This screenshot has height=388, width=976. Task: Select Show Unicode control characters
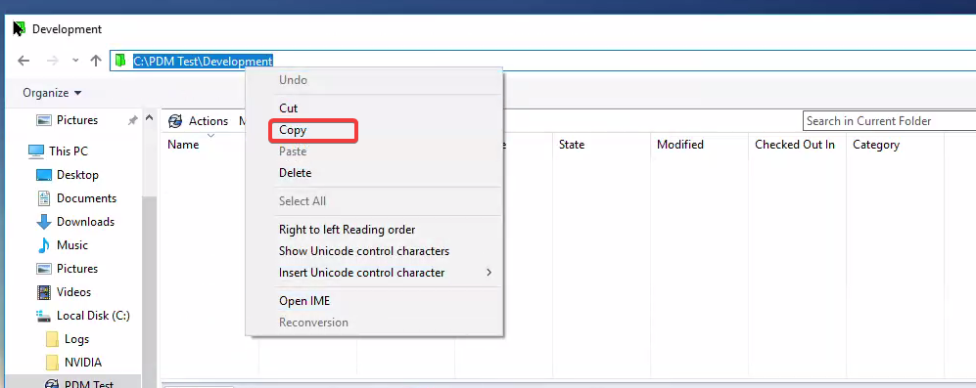[364, 251]
